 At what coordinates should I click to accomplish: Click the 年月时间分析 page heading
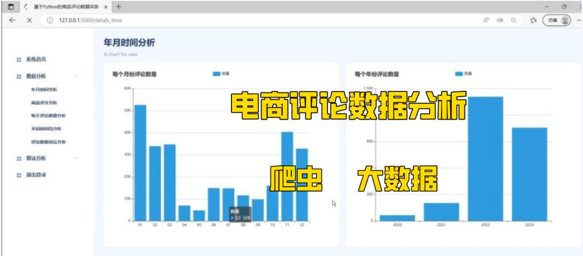tap(129, 43)
